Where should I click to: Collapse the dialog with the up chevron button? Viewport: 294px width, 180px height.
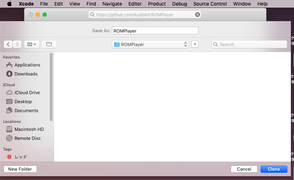point(195,44)
